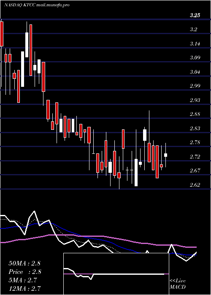Click the first red candlestick near 3.2

[x=2, y=34]
